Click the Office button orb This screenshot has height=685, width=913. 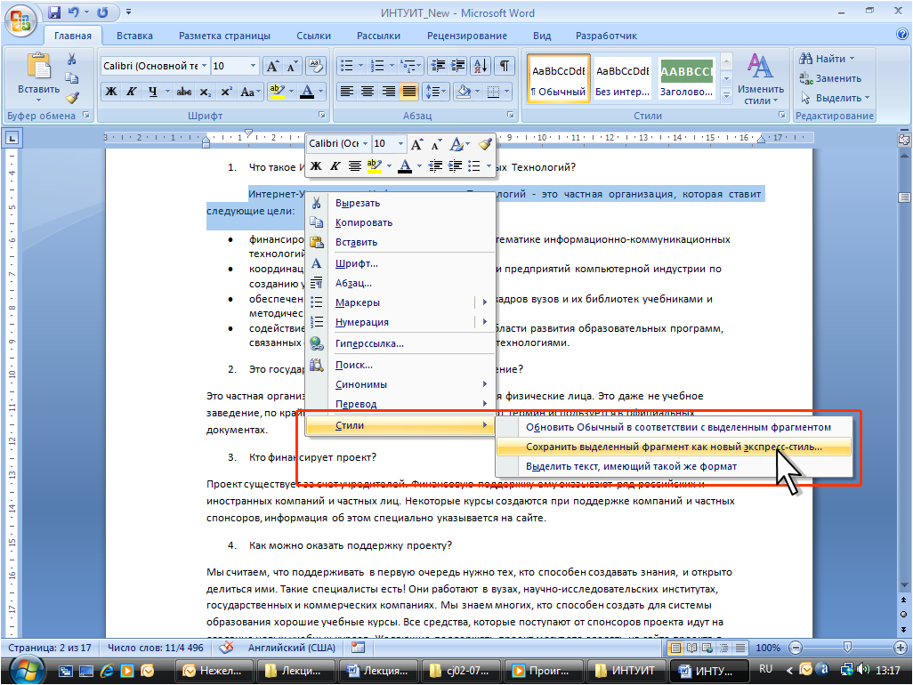(x=20, y=21)
